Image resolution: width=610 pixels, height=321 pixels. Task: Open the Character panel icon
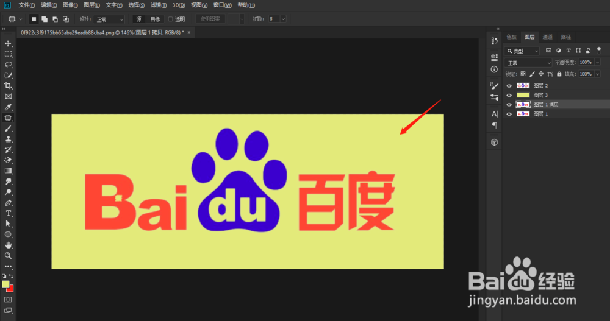495,114
